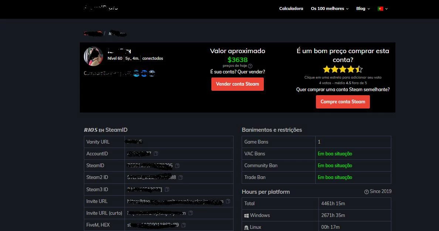Click the É sua conta? Quer vender? text
Viewport: 439px width, 231px height.
[x=237, y=72]
